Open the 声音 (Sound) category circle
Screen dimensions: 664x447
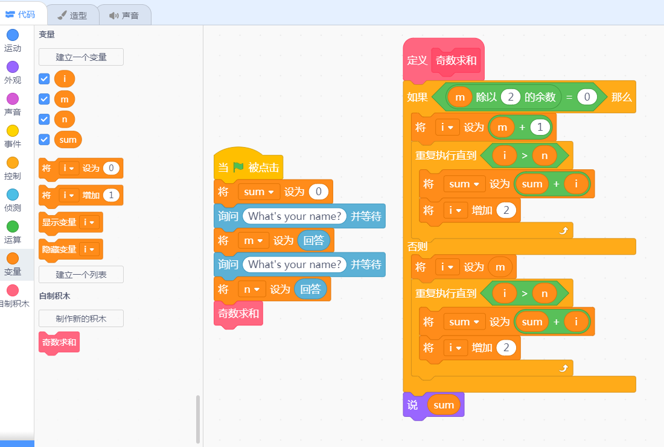pos(13,99)
